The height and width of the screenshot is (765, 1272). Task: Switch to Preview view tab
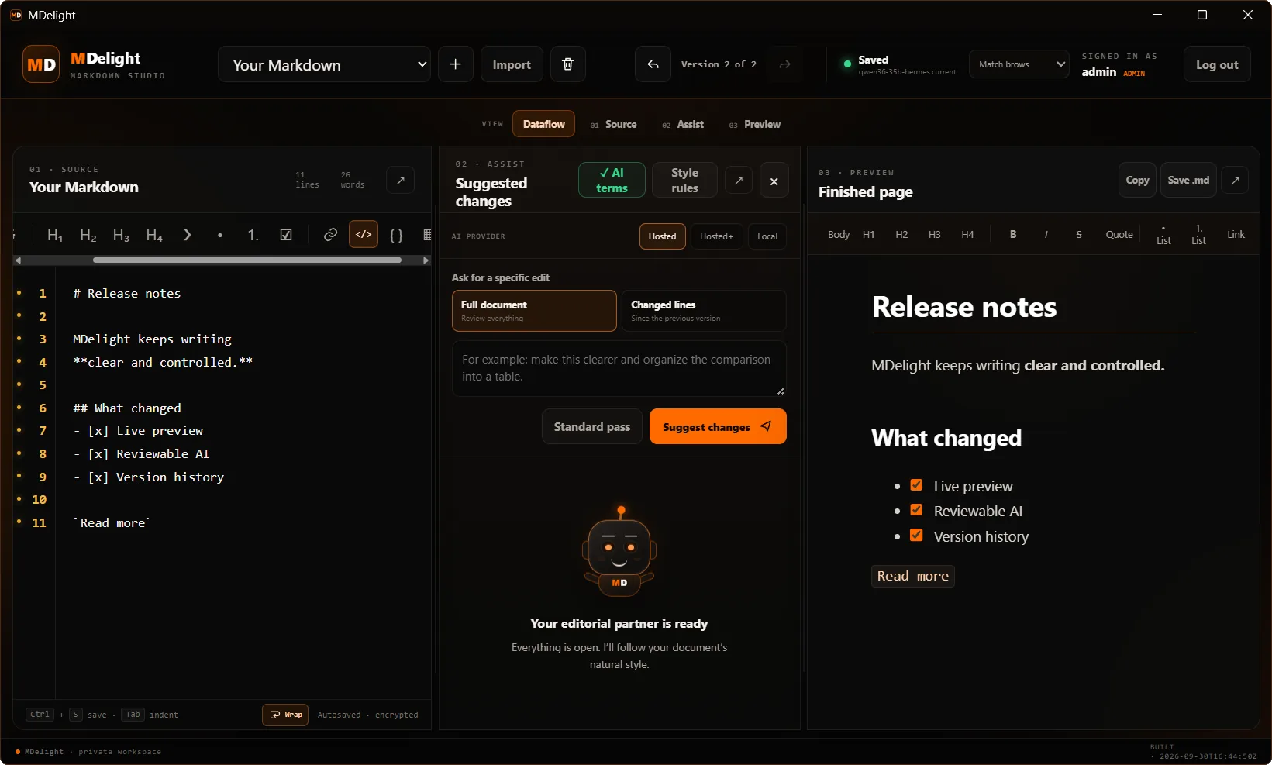click(755, 124)
